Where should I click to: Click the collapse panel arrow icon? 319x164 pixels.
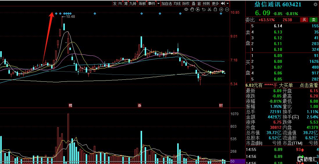click(223, 3)
